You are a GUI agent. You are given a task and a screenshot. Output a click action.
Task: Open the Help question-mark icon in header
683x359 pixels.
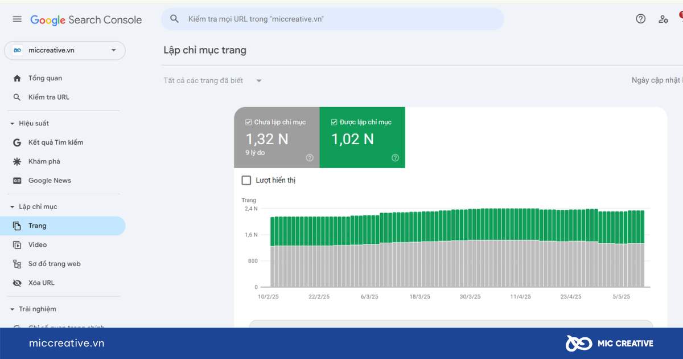click(641, 19)
